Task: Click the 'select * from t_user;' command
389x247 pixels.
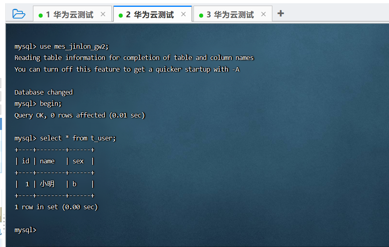Action: pyautogui.click(x=78, y=138)
